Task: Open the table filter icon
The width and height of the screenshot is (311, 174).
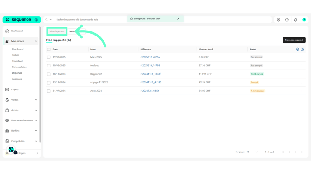Action: 302,49
